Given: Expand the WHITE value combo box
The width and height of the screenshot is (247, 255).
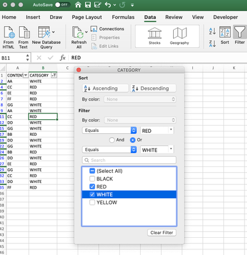Looking at the screenshot, I should (x=171, y=149).
